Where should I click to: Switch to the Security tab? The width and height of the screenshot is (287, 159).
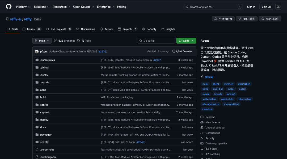coord(149,29)
